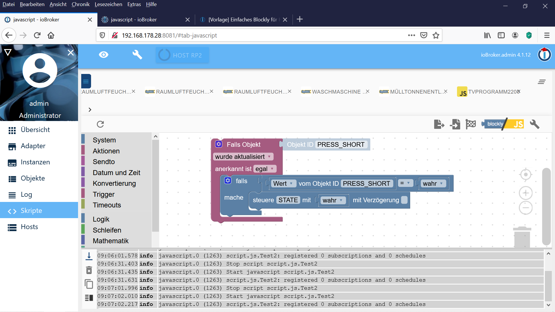The width and height of the screenshot is (555, 312).
Task: Click the export blocks icon
Action: [439, 124]
